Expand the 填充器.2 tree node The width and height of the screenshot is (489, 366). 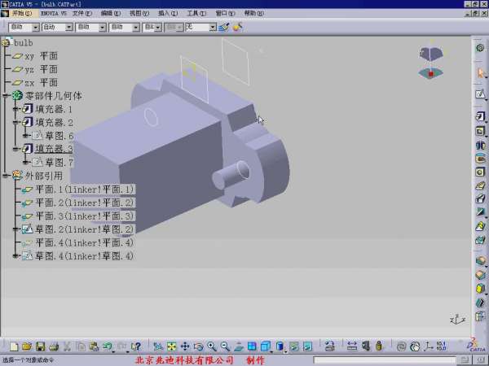pyautogui.click(x=15, y=122)
